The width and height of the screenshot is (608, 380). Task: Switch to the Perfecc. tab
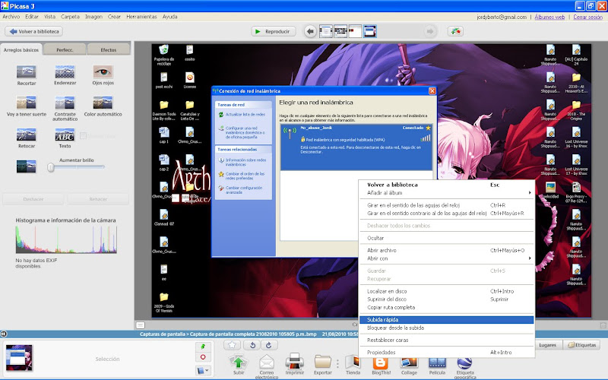pos(65,49)
